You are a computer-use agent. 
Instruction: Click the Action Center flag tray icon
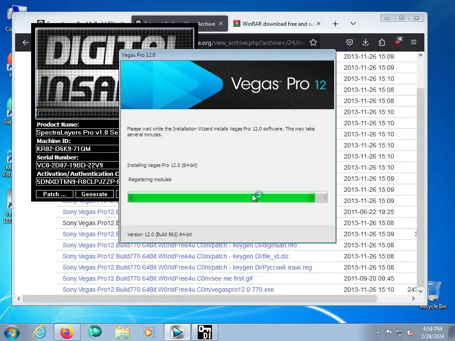tap(388, 332)
